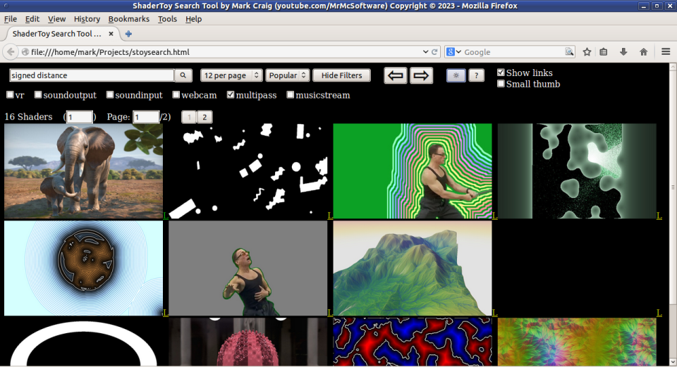This screenshot has width=677, height=367.
Task: Reload page using the refresh icon
Action: 434,51
